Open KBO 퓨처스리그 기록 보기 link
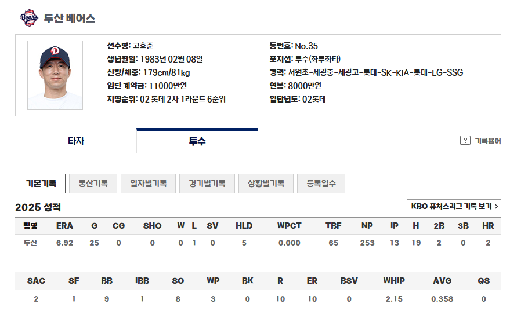 (x=454, y=206)
